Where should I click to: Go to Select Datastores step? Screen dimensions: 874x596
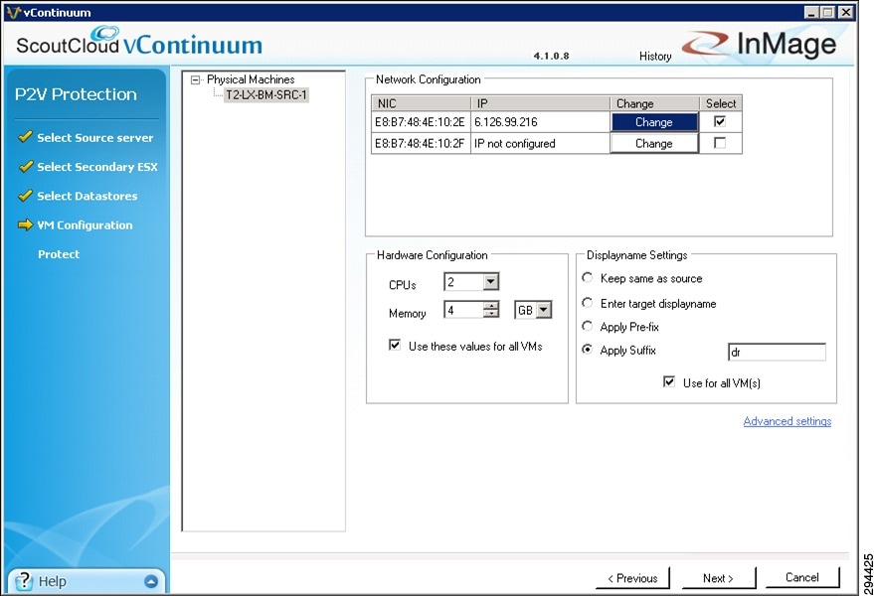tap(87, 196)
